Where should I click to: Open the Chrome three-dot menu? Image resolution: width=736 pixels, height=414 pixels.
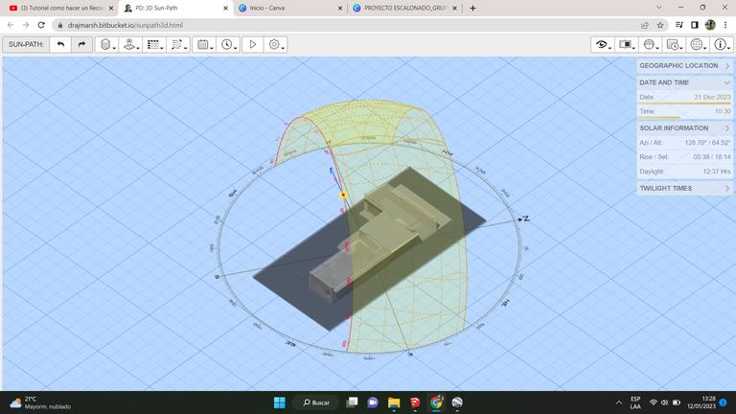(x=725, y=25)
